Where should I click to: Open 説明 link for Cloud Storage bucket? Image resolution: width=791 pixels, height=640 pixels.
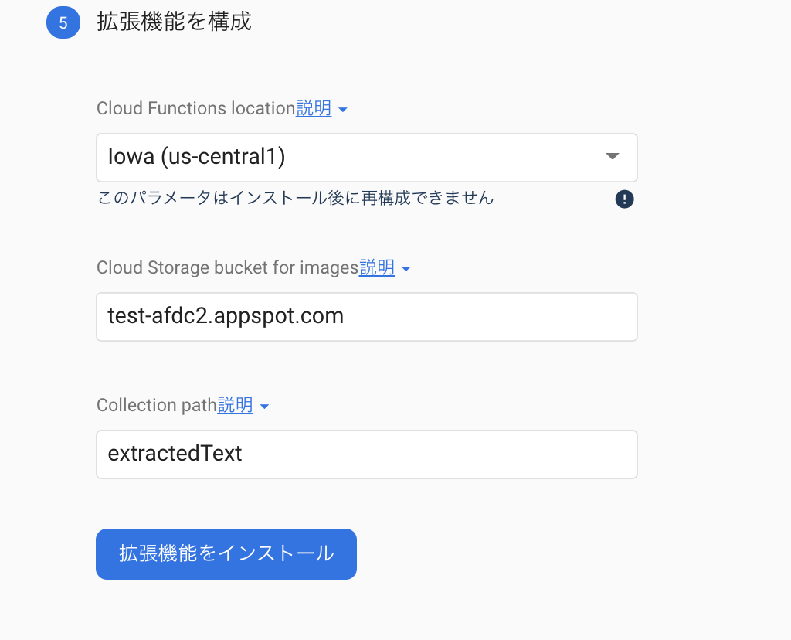(x=377, y=267)
